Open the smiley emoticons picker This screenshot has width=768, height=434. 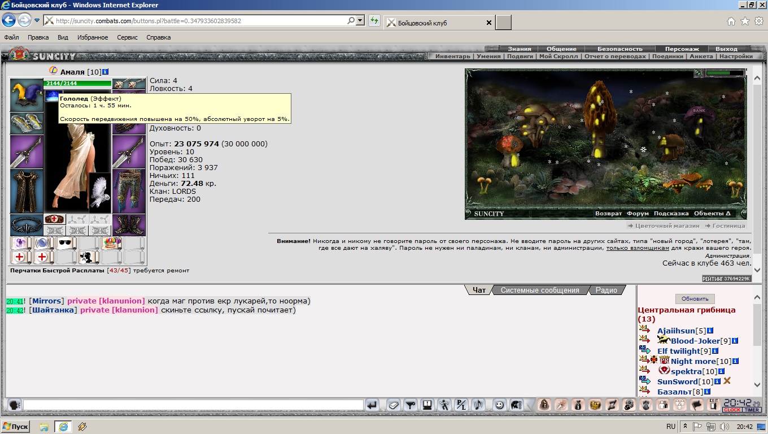click(x=499, y=405)
